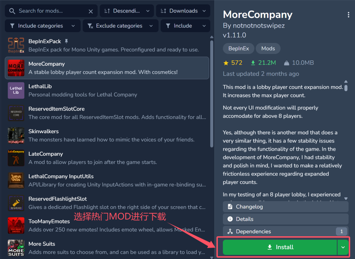Select LethalCompany InputUtils mod name
Viewport: 355px width, 259px height.
(61, 176)
